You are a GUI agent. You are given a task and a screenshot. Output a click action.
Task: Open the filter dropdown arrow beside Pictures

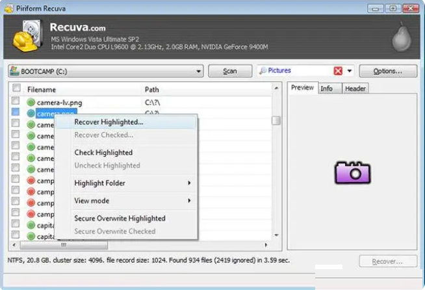click(350, 71)
